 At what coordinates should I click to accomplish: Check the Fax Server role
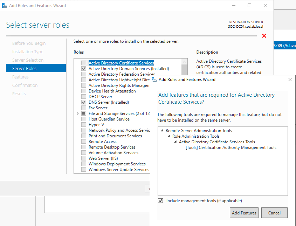tap(84, 108)
